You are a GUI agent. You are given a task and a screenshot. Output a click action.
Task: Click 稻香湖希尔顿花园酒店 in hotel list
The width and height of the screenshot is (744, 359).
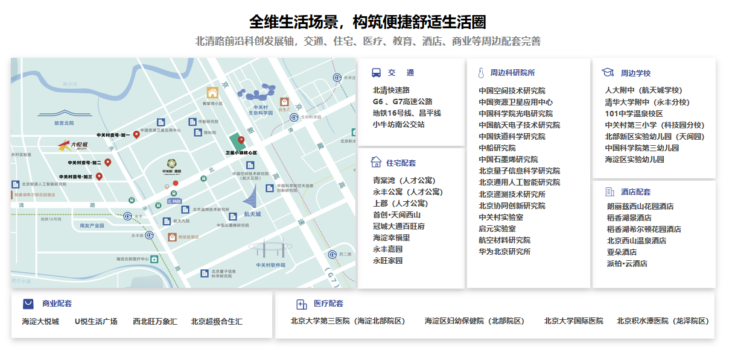pos(644,229)
